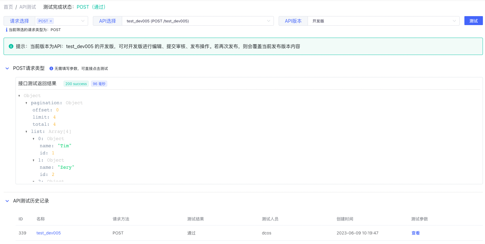Viewport: 485px width, 244px height.
Task: Click the green info icon in the tip banner
Action: click(11, 46)
